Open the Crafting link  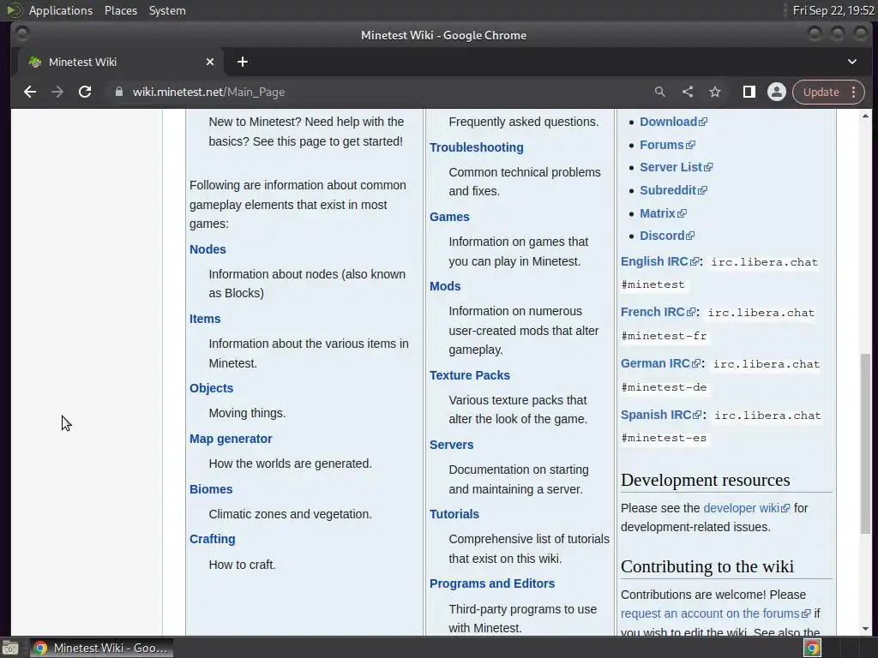point(213,539)
